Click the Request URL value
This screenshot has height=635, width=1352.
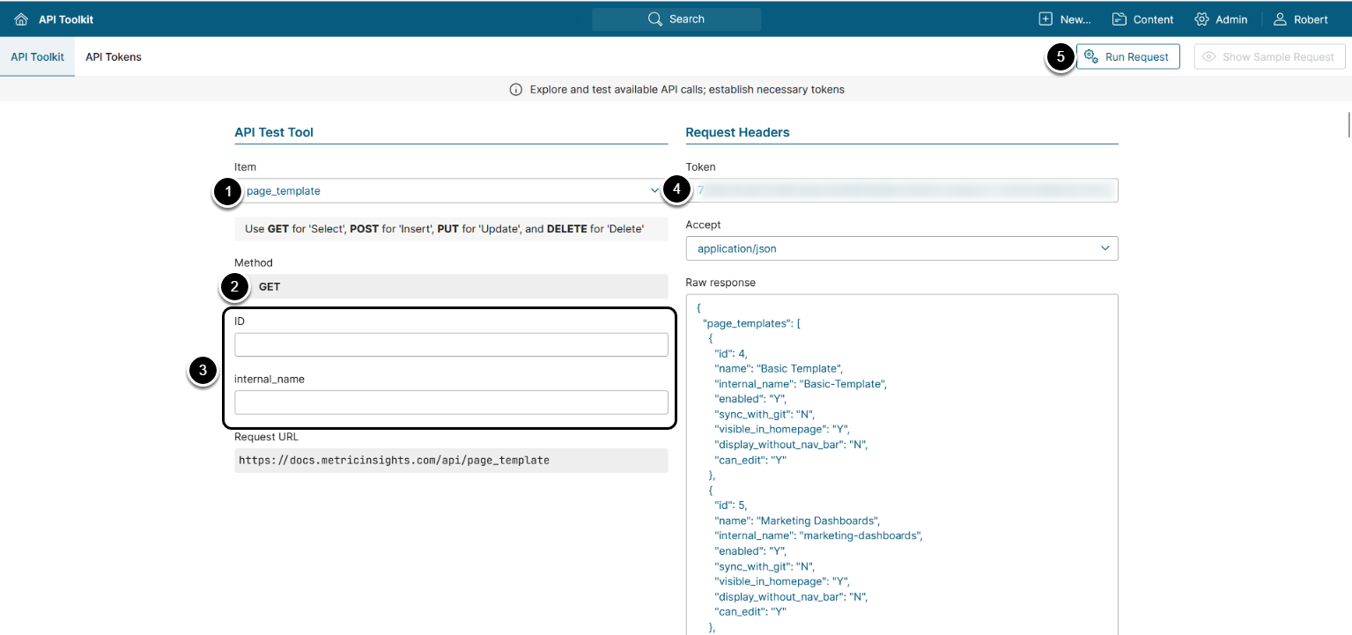point(451,461)
